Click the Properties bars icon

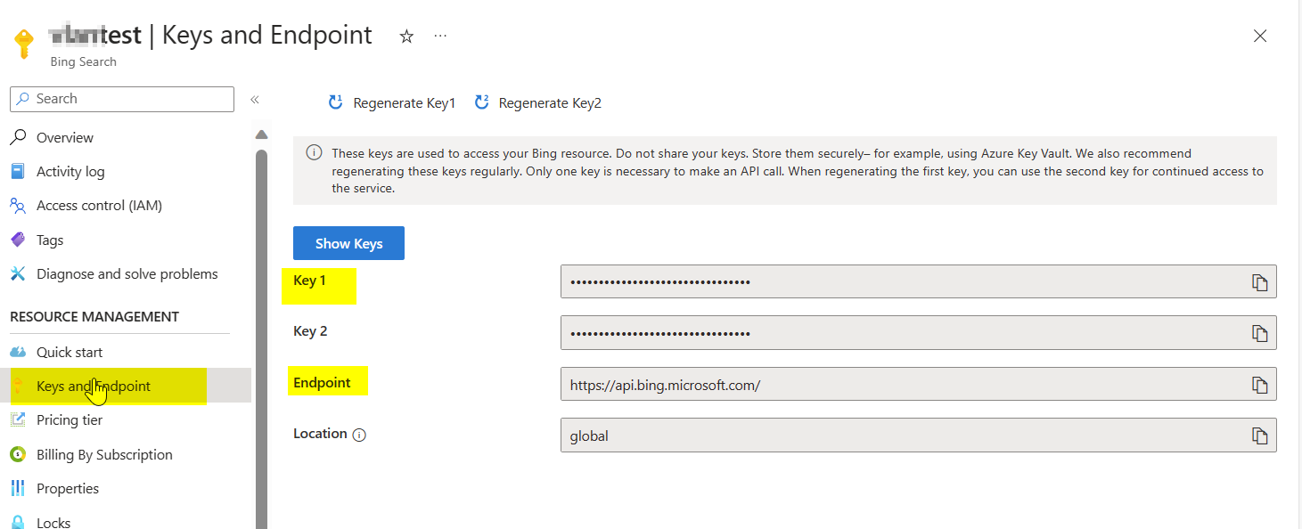(x=18, y=489)
